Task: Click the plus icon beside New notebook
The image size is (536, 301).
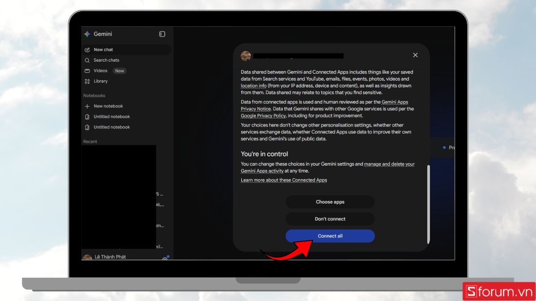Action: coord(87,106)
